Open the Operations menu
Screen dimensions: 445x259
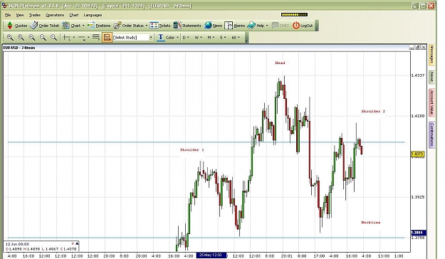click(55, 15)
